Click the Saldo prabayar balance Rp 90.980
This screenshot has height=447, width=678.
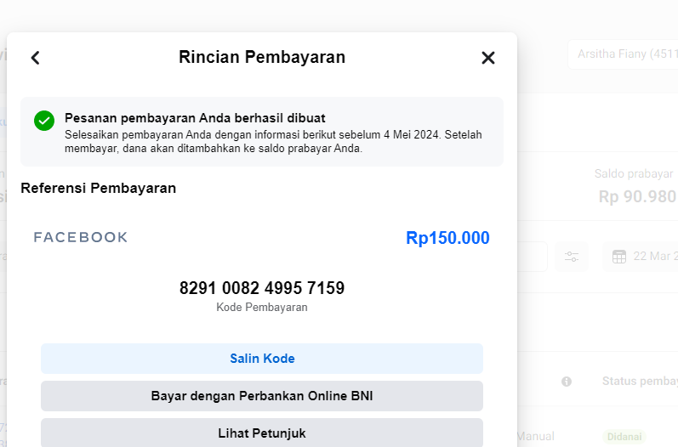(638, 196)
